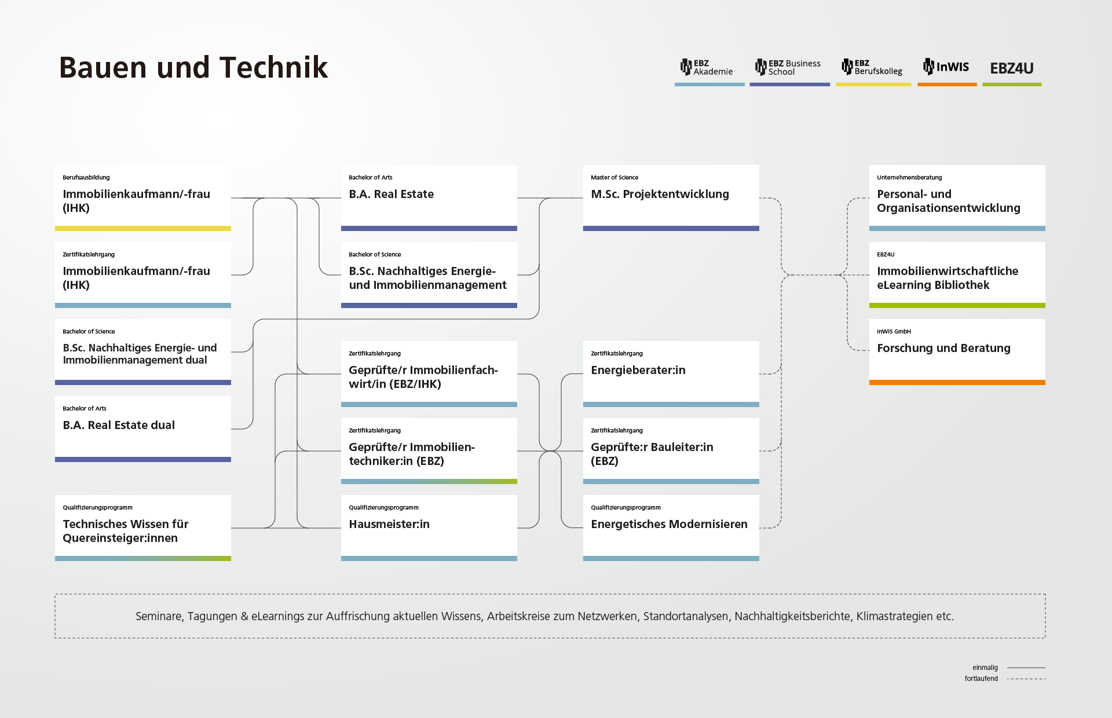Select the Energieberater:in card
Image resolution: width=1112 pixels, height=718 pixels.
(x=671, y=374)
